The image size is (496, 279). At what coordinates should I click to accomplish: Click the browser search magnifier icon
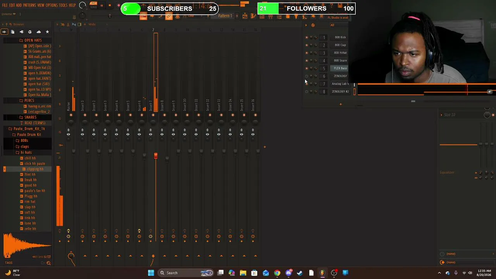coord(48,263)
